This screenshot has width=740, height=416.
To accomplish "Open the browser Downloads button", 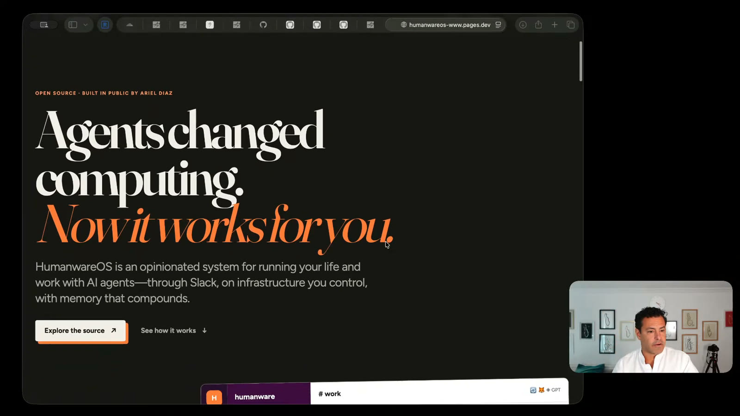I will click(523, 25).
